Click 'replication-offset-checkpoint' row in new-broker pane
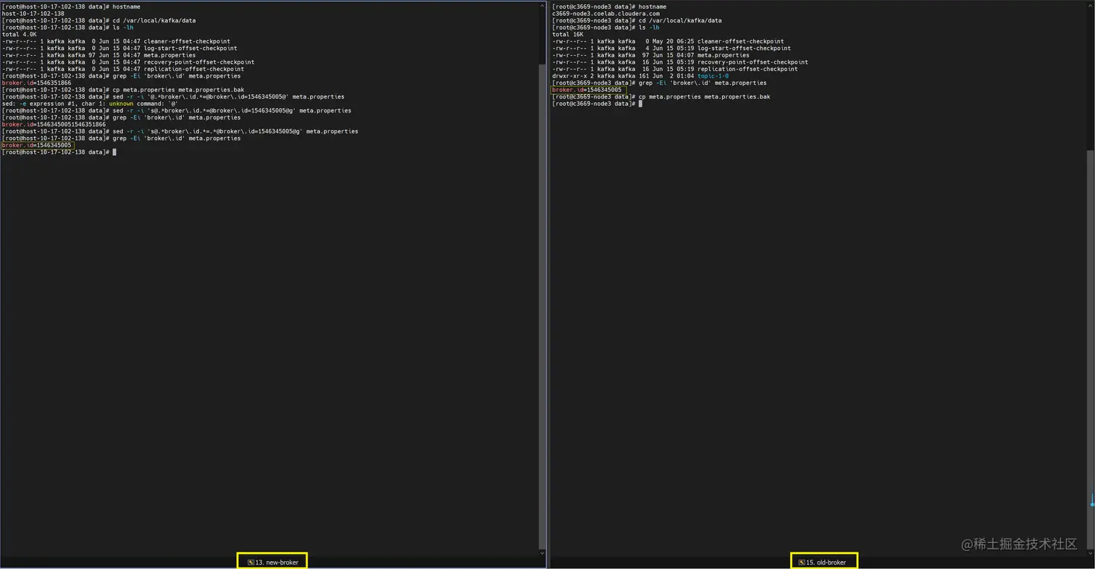This screenshot has width=1095, height=569. tap(123, 69)
